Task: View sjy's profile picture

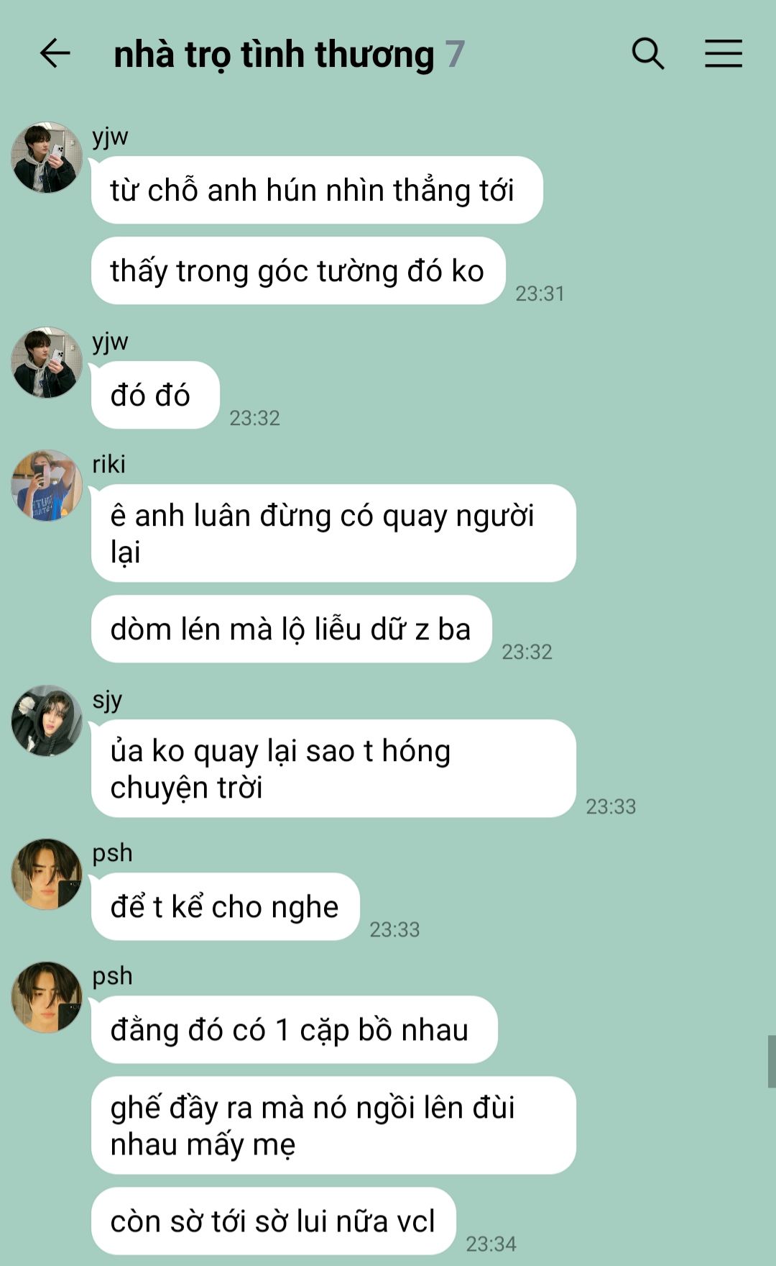Action: [x=47, y=721]
